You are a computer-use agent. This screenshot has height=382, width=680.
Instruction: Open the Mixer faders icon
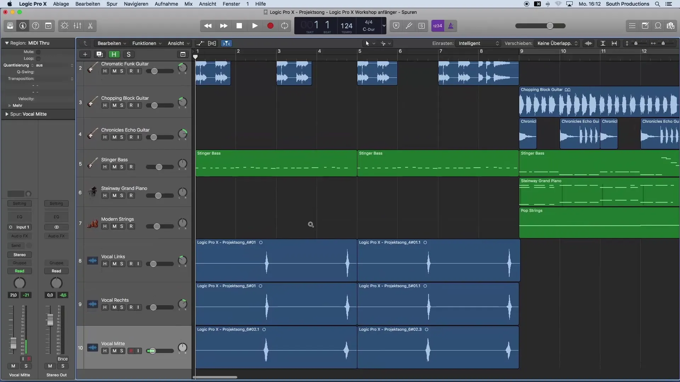(x=77, y=26)
